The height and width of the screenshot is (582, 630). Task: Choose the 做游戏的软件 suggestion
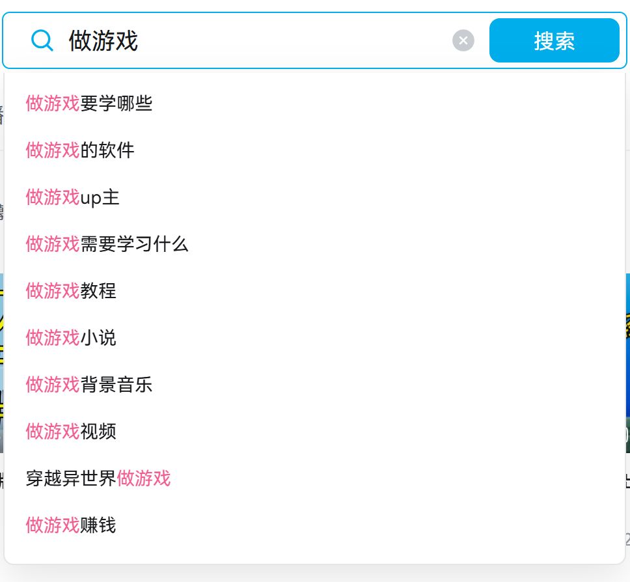click(80, 150)
